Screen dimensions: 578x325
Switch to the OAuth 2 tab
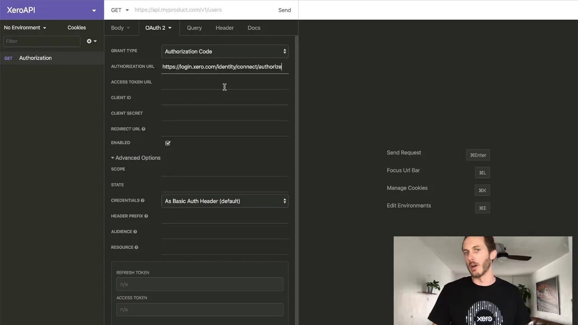(158, 28)
